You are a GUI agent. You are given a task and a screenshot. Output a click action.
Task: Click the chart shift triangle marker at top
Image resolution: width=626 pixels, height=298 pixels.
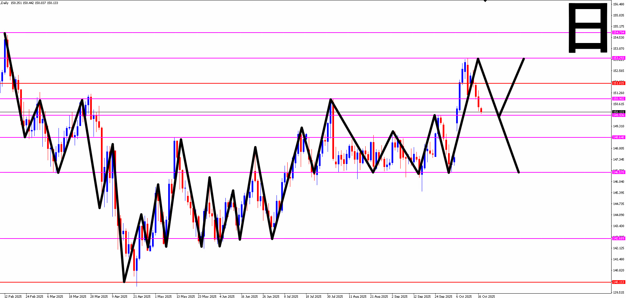485,1
